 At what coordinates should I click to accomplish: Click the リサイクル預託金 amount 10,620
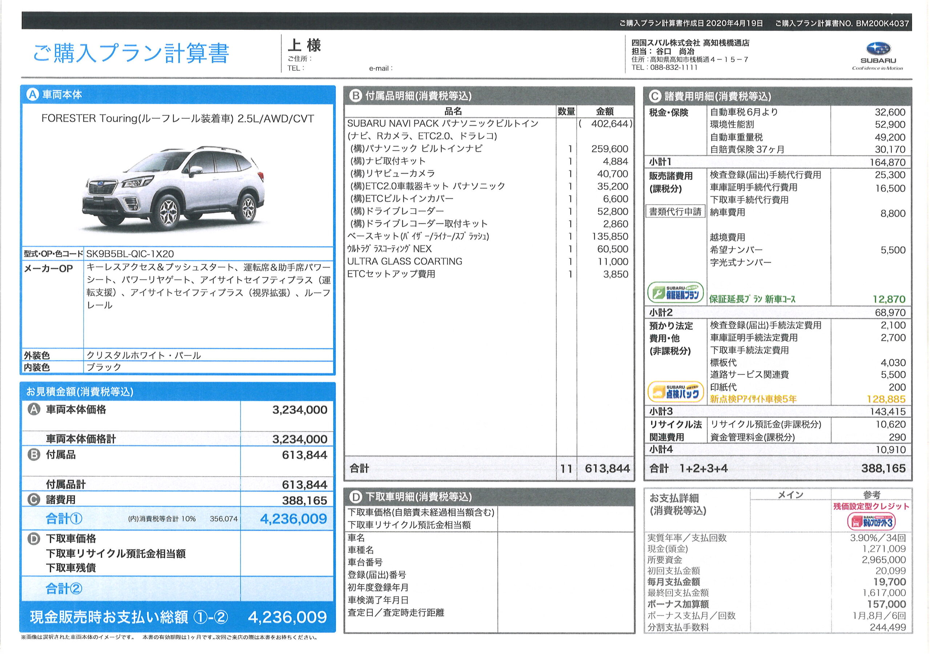click(x=890, y=425)
